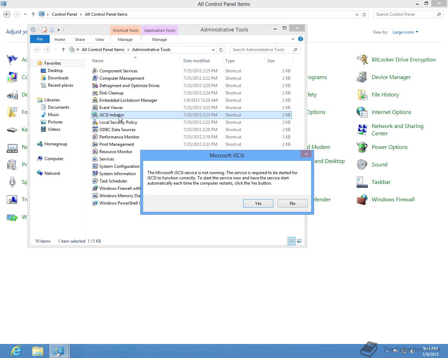This screenshot has height=358, width=448.
Task: Click Yes in Microsoft iSCSI dialog
Action: coord(258,203)
